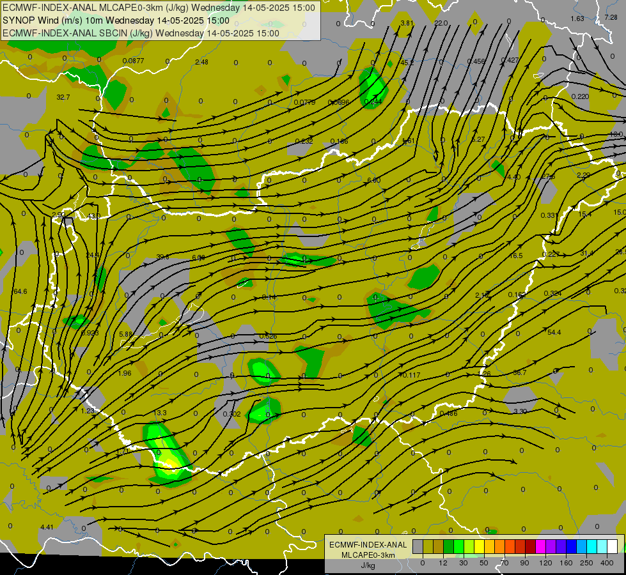Pick the sky-blue swatch before the 250 tick
The width and height of the screenshot is (626, 575).
(581, 546)
